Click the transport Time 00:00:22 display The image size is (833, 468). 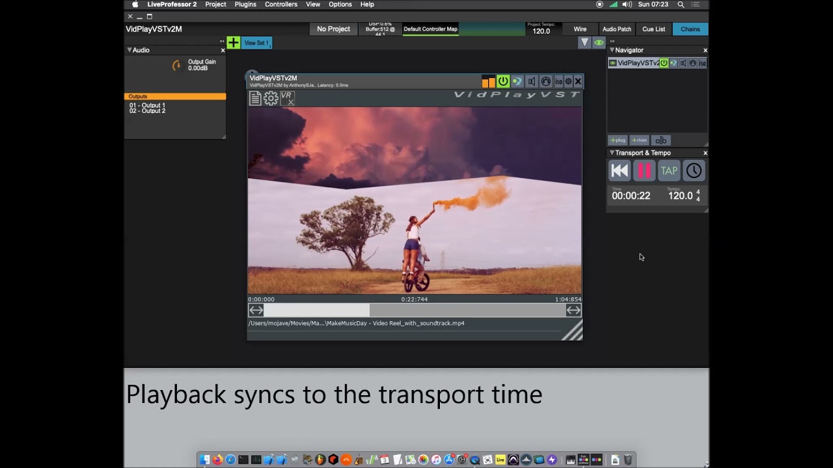(x=631, y=196)
